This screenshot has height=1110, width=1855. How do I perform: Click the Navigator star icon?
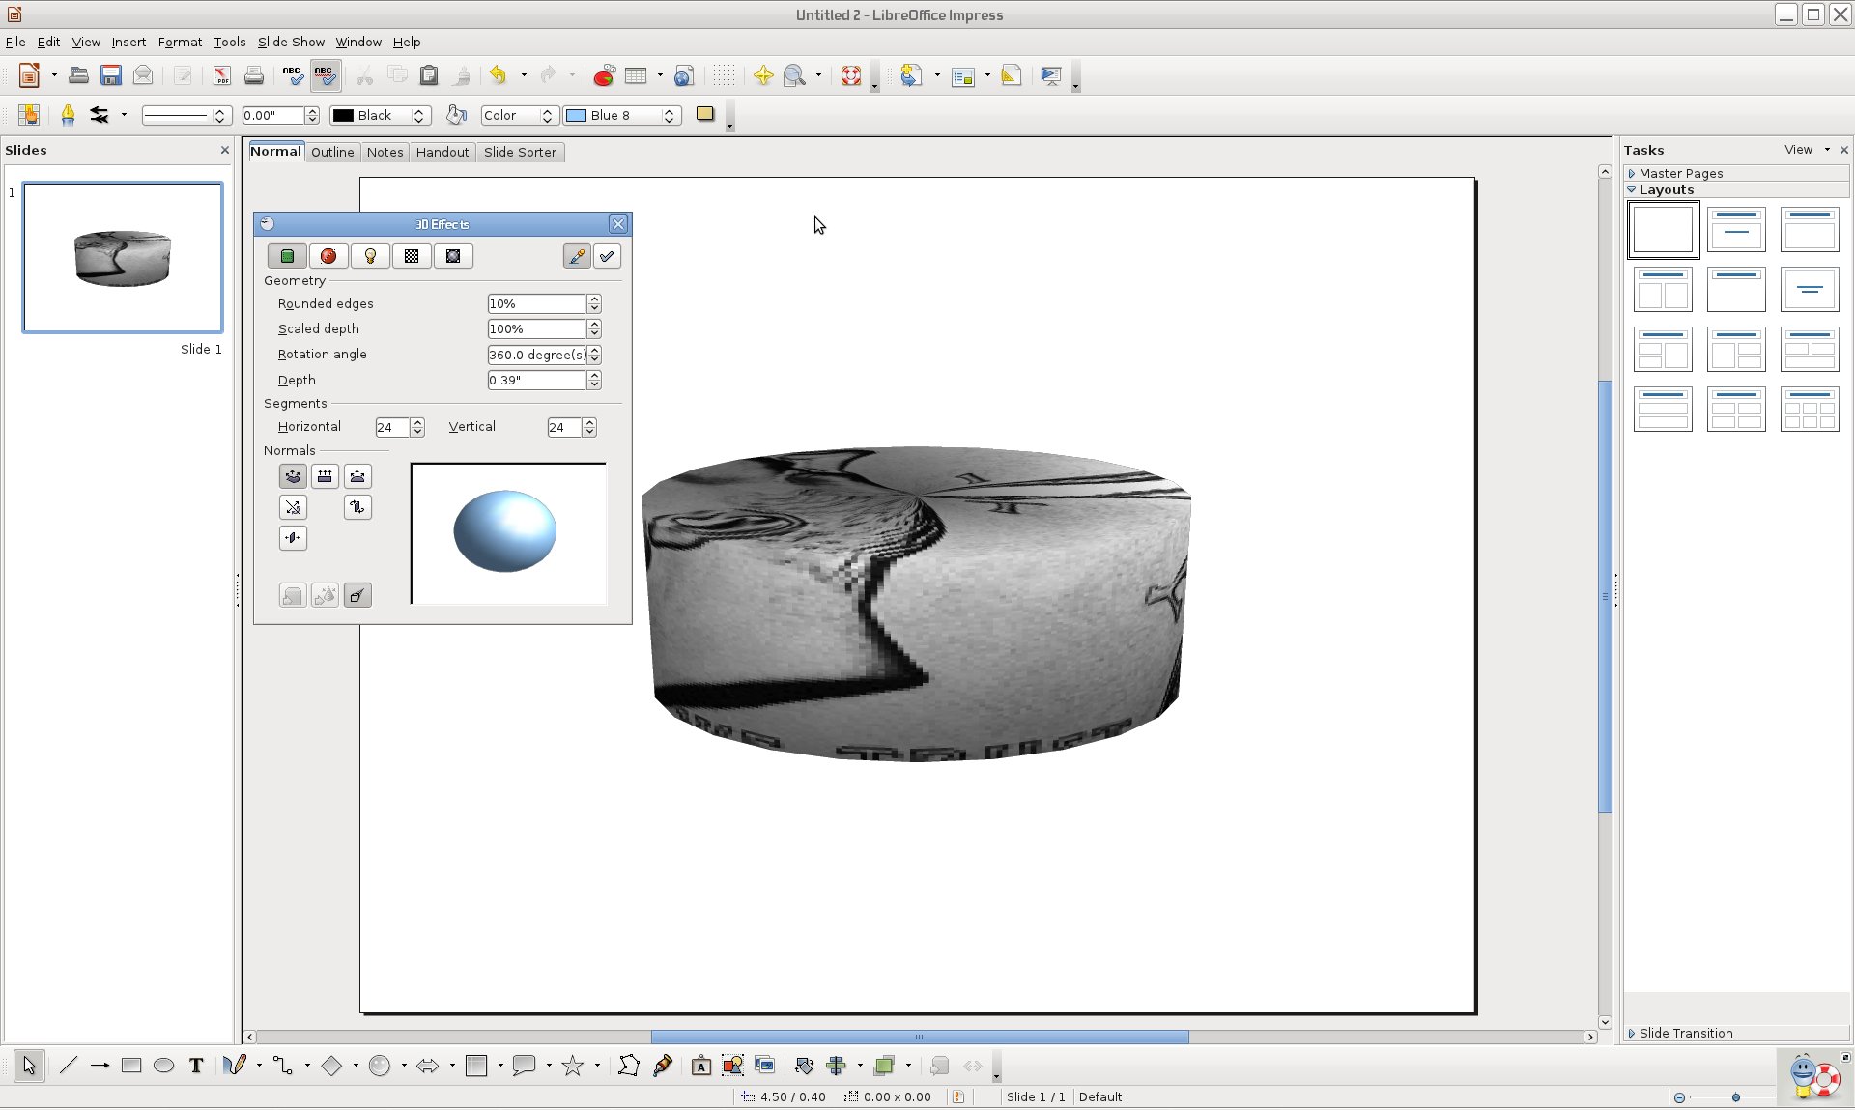(763, 75)
